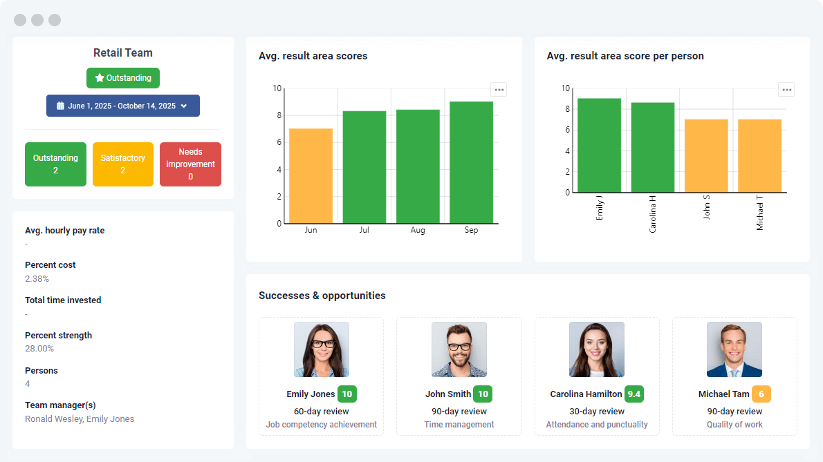Screen dimensions: 823x462
Task: Filter by the Satisfactory 2 tile
Action: point(123,164)
